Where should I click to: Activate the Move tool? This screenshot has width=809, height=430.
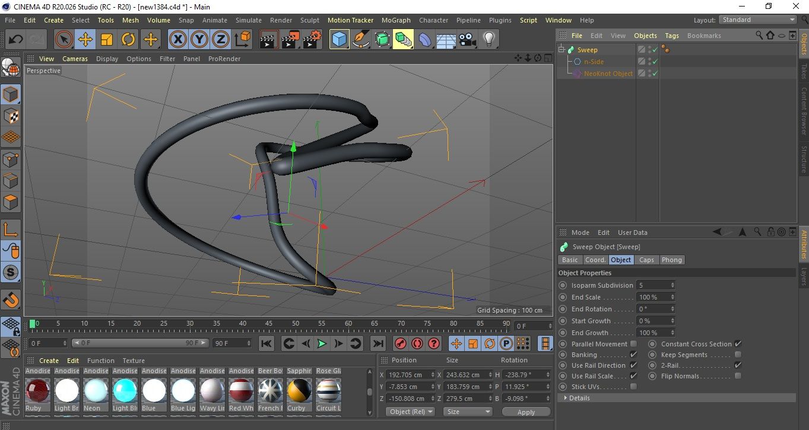point(85,40)
